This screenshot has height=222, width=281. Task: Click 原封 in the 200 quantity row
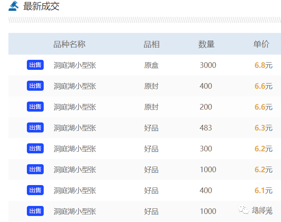coord(151,107)
